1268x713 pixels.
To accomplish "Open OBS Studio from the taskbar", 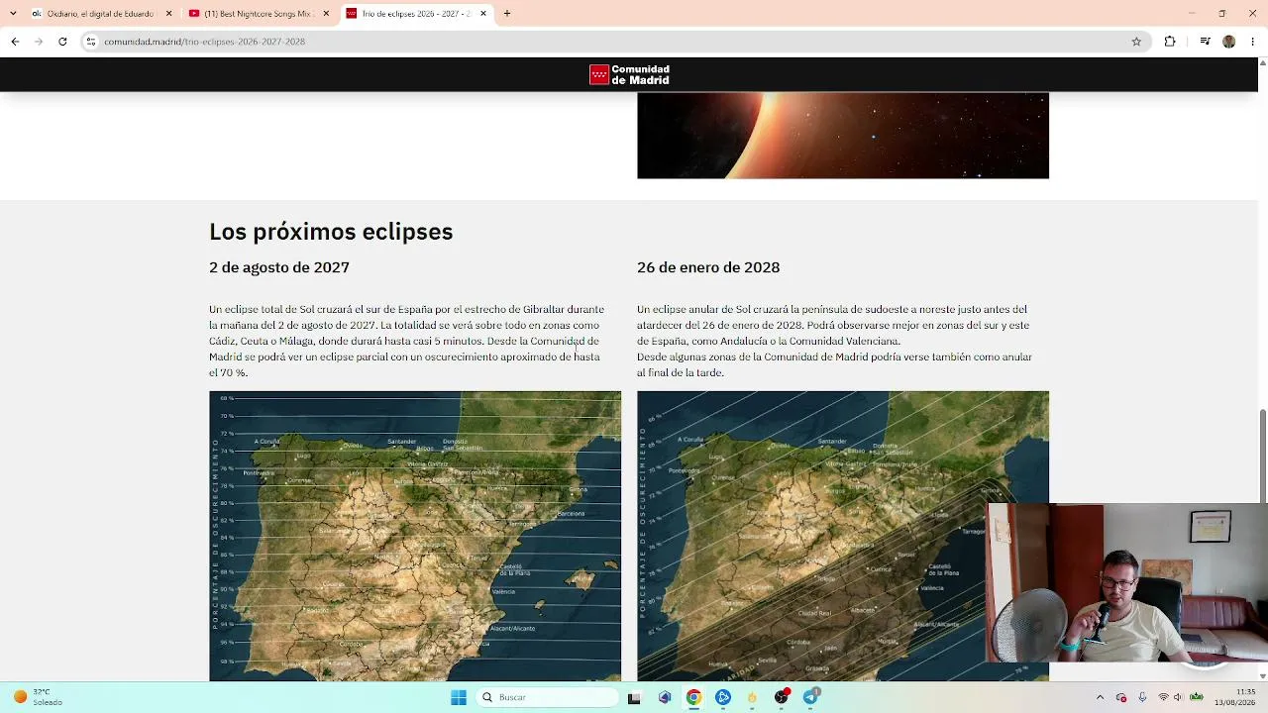I will pyautogui.click(x=782, y=697).
